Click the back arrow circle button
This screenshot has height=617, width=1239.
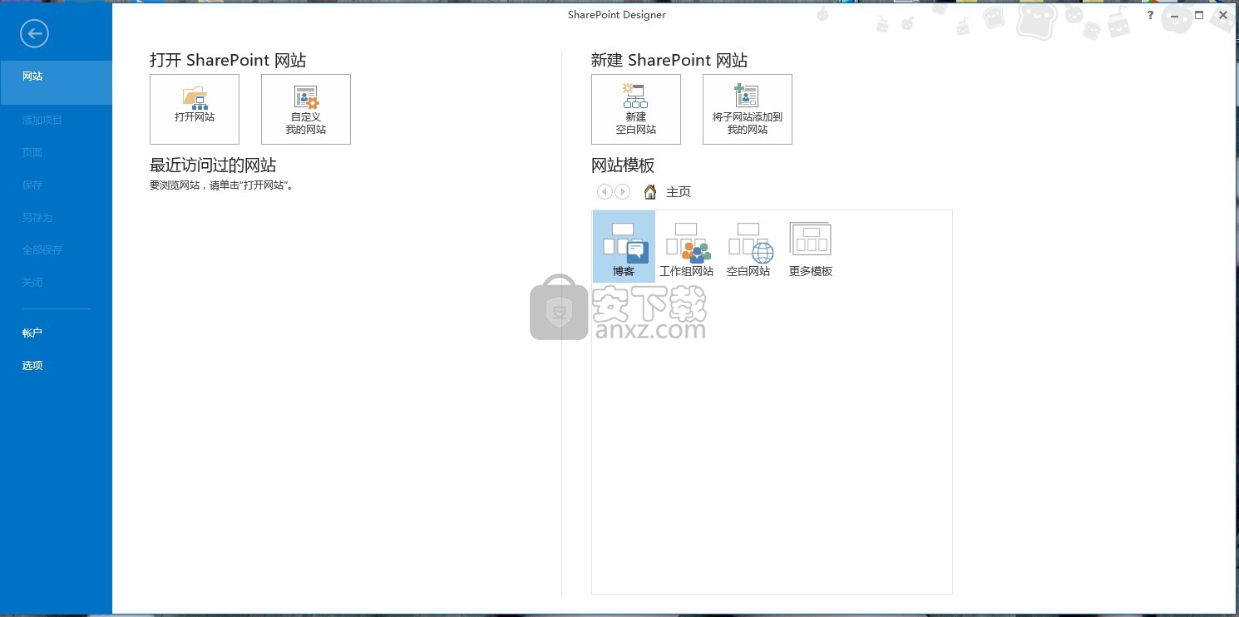[x=35, y=33]
